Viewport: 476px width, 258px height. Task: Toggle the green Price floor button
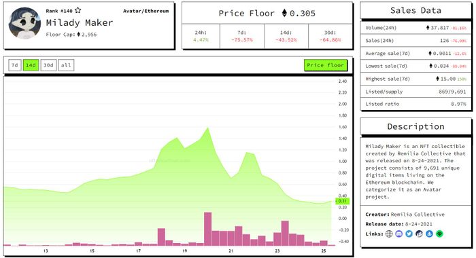tap(326, 65)
